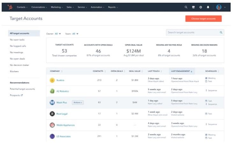Open the Actions dropdown for Wash Plus
233x148 pixels.
tap(78, 102)
